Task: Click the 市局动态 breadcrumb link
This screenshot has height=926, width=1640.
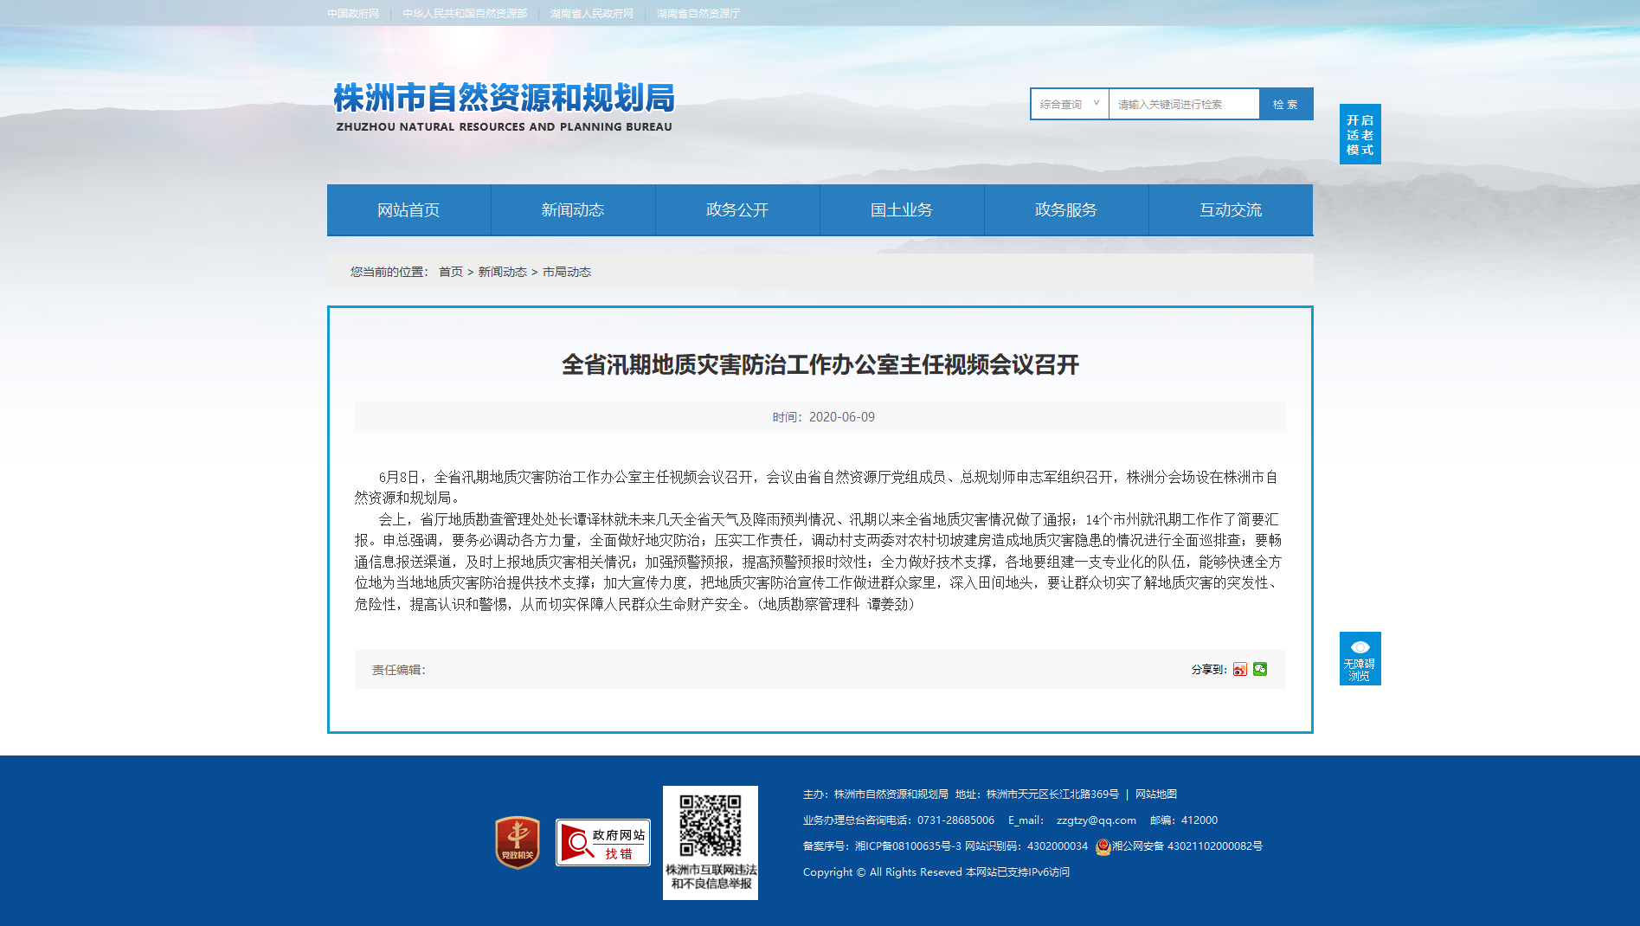Action: click(x=567, y=272)
